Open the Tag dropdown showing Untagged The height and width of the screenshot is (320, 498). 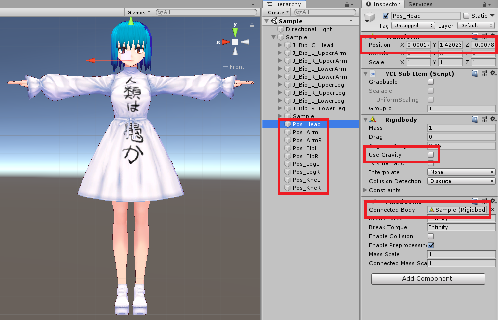413,25
